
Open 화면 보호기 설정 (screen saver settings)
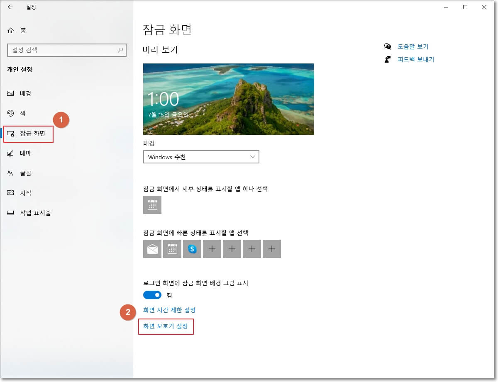(x=166, y=327)
